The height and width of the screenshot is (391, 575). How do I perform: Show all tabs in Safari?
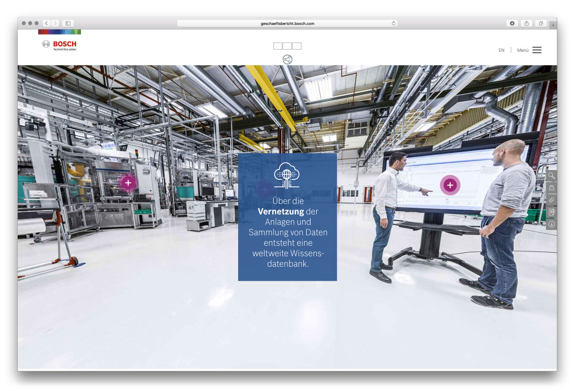pyautogui.click(x=540, y=23)
